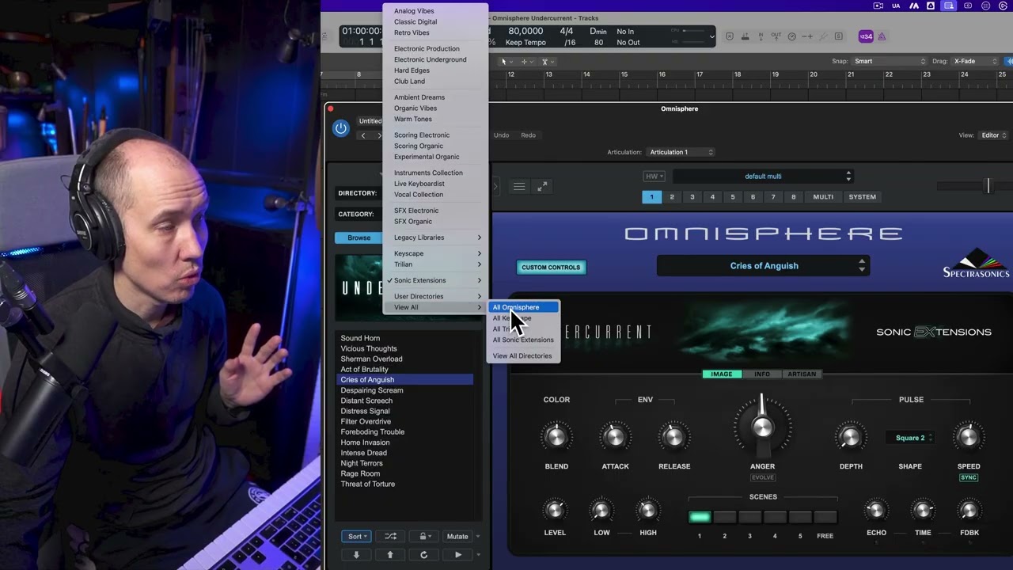Adjust the ECHO knob
1013x570 pixels.
click(876, 511)
